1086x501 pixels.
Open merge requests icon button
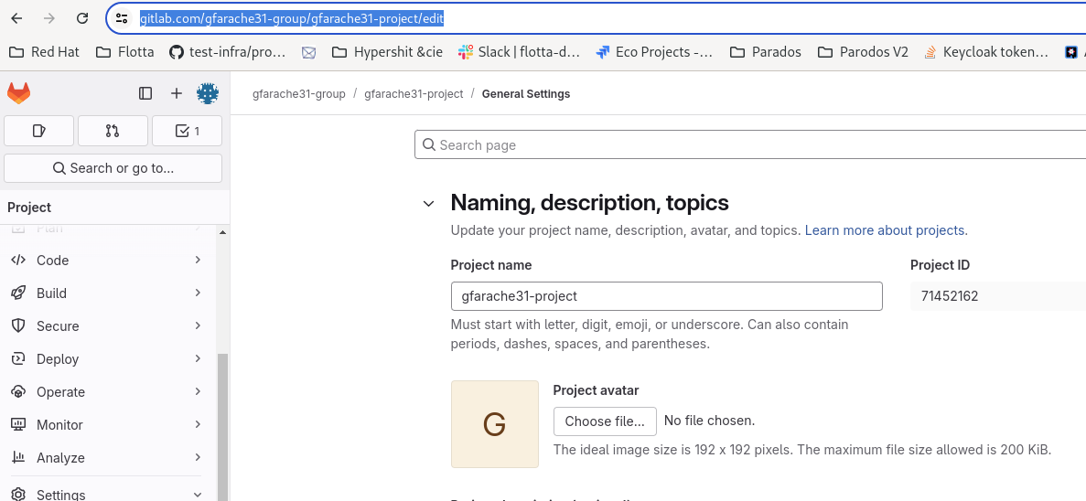coord(113,131)
